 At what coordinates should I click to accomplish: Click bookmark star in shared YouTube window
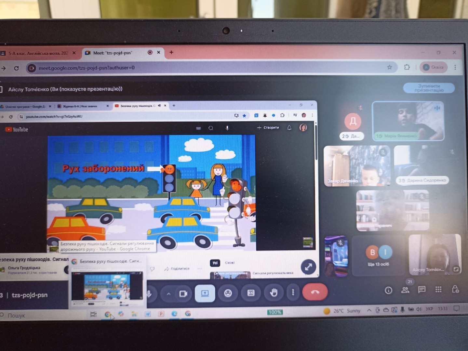(244, 115)
